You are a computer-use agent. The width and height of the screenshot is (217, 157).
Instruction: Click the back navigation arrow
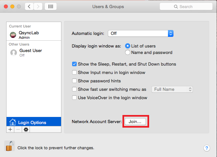tap(29, 6)
